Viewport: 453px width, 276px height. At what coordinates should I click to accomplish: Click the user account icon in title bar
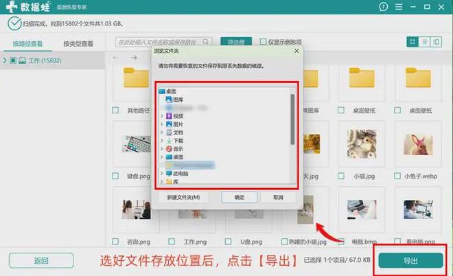tap(384, 6)
